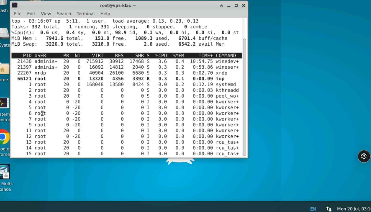371x212 pixels.
Task: Click PID 66121 in process list
Action: [x=24, y=79]
